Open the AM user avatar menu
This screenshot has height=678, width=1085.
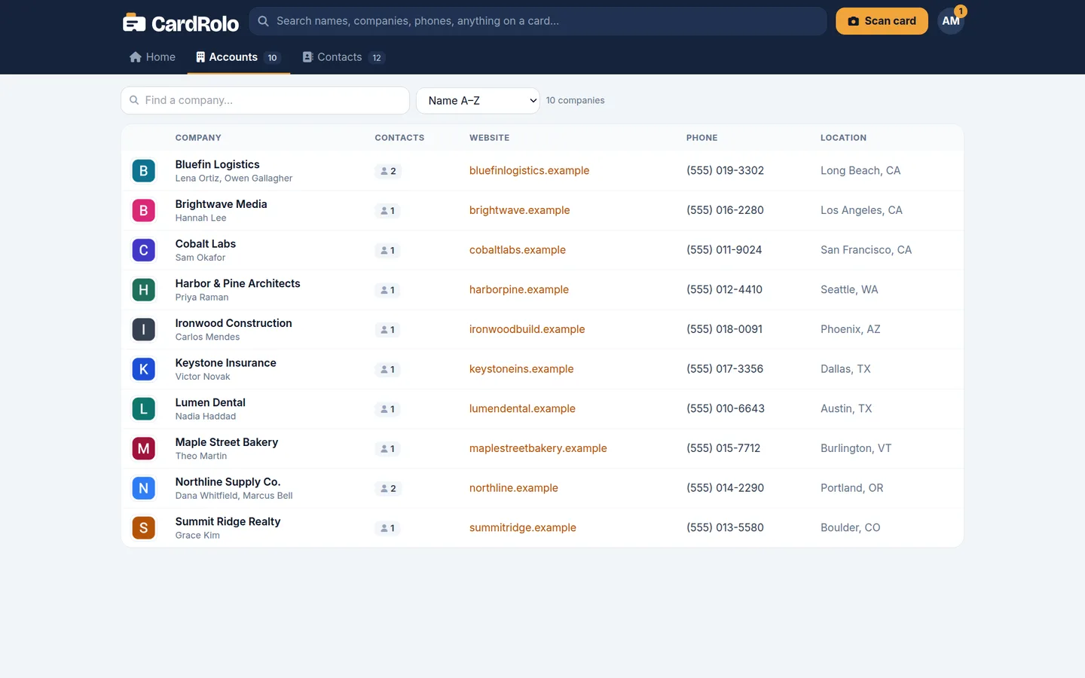pyautogui.click(x=951, y=21)
